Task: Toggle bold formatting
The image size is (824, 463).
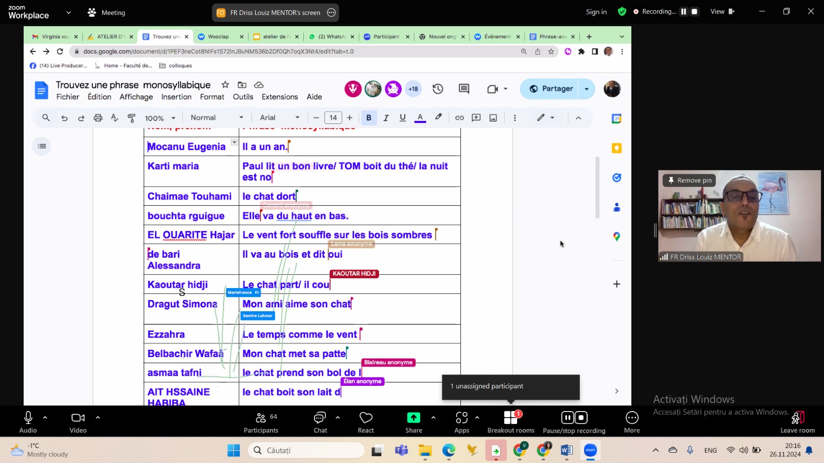Action: click(x=369, y=118)
